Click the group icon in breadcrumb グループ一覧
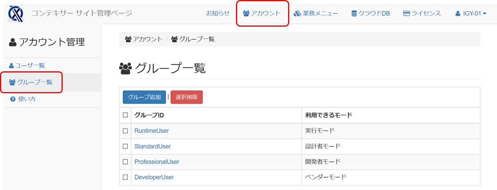The width and height of the screenshot is (497, 190). pyautogui.click(x=174, y=39)
